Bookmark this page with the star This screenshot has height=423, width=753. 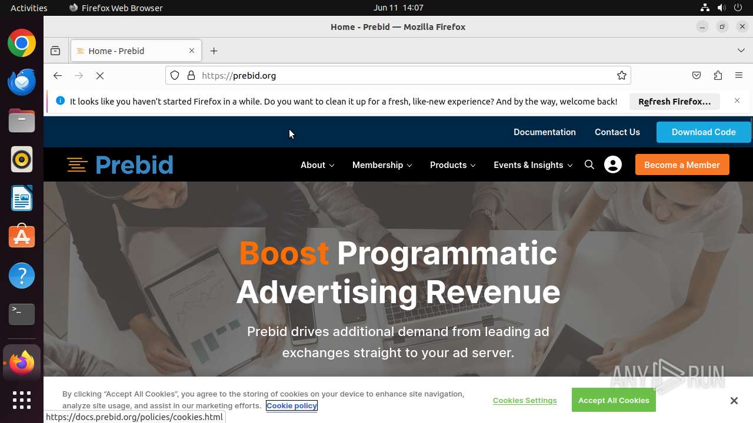(x=622, y=75)
